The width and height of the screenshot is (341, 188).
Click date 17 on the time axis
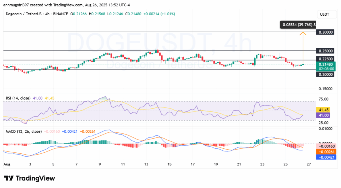193,164
